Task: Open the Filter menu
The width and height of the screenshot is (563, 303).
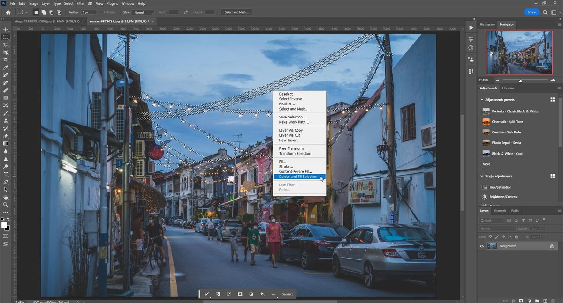Action: tap(81, 3)
